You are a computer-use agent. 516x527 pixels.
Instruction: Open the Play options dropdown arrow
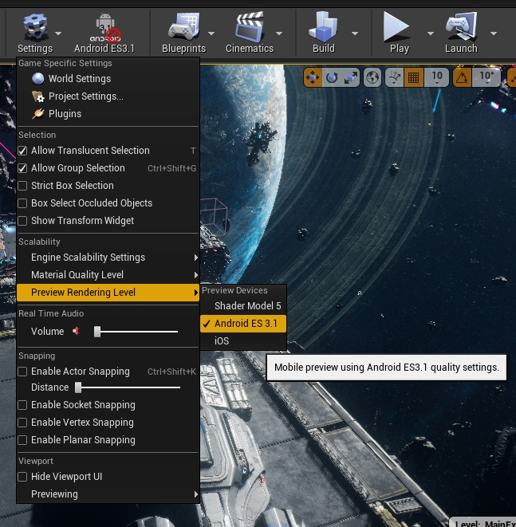(x=431, y=33)
